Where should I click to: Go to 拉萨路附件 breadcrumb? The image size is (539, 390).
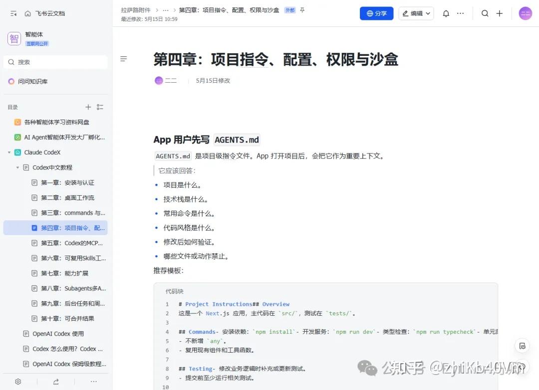pyautogui.click(x=135, y=10)
